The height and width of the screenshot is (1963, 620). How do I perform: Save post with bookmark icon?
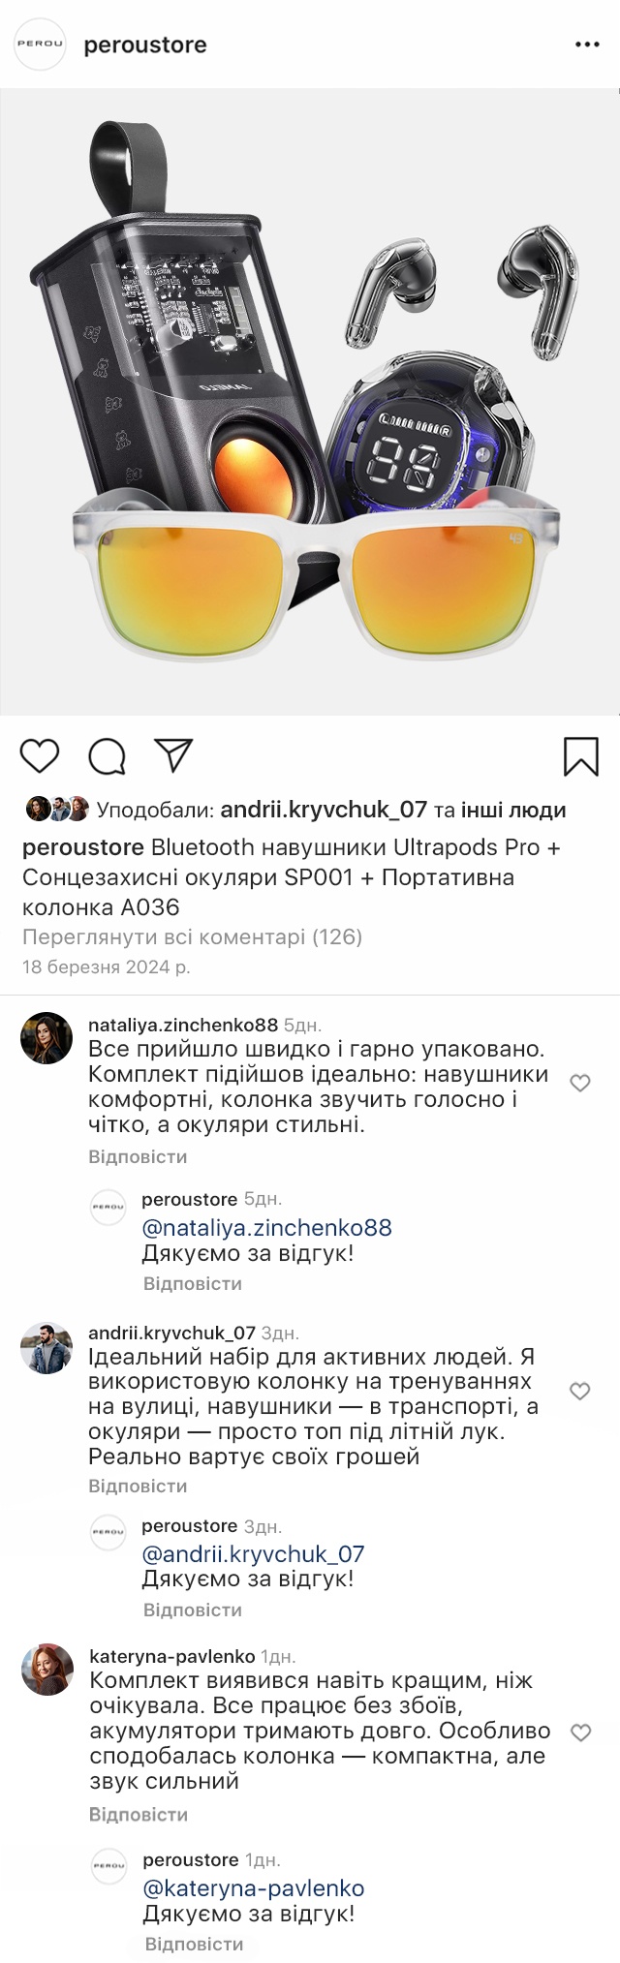(x=580, y=756)
